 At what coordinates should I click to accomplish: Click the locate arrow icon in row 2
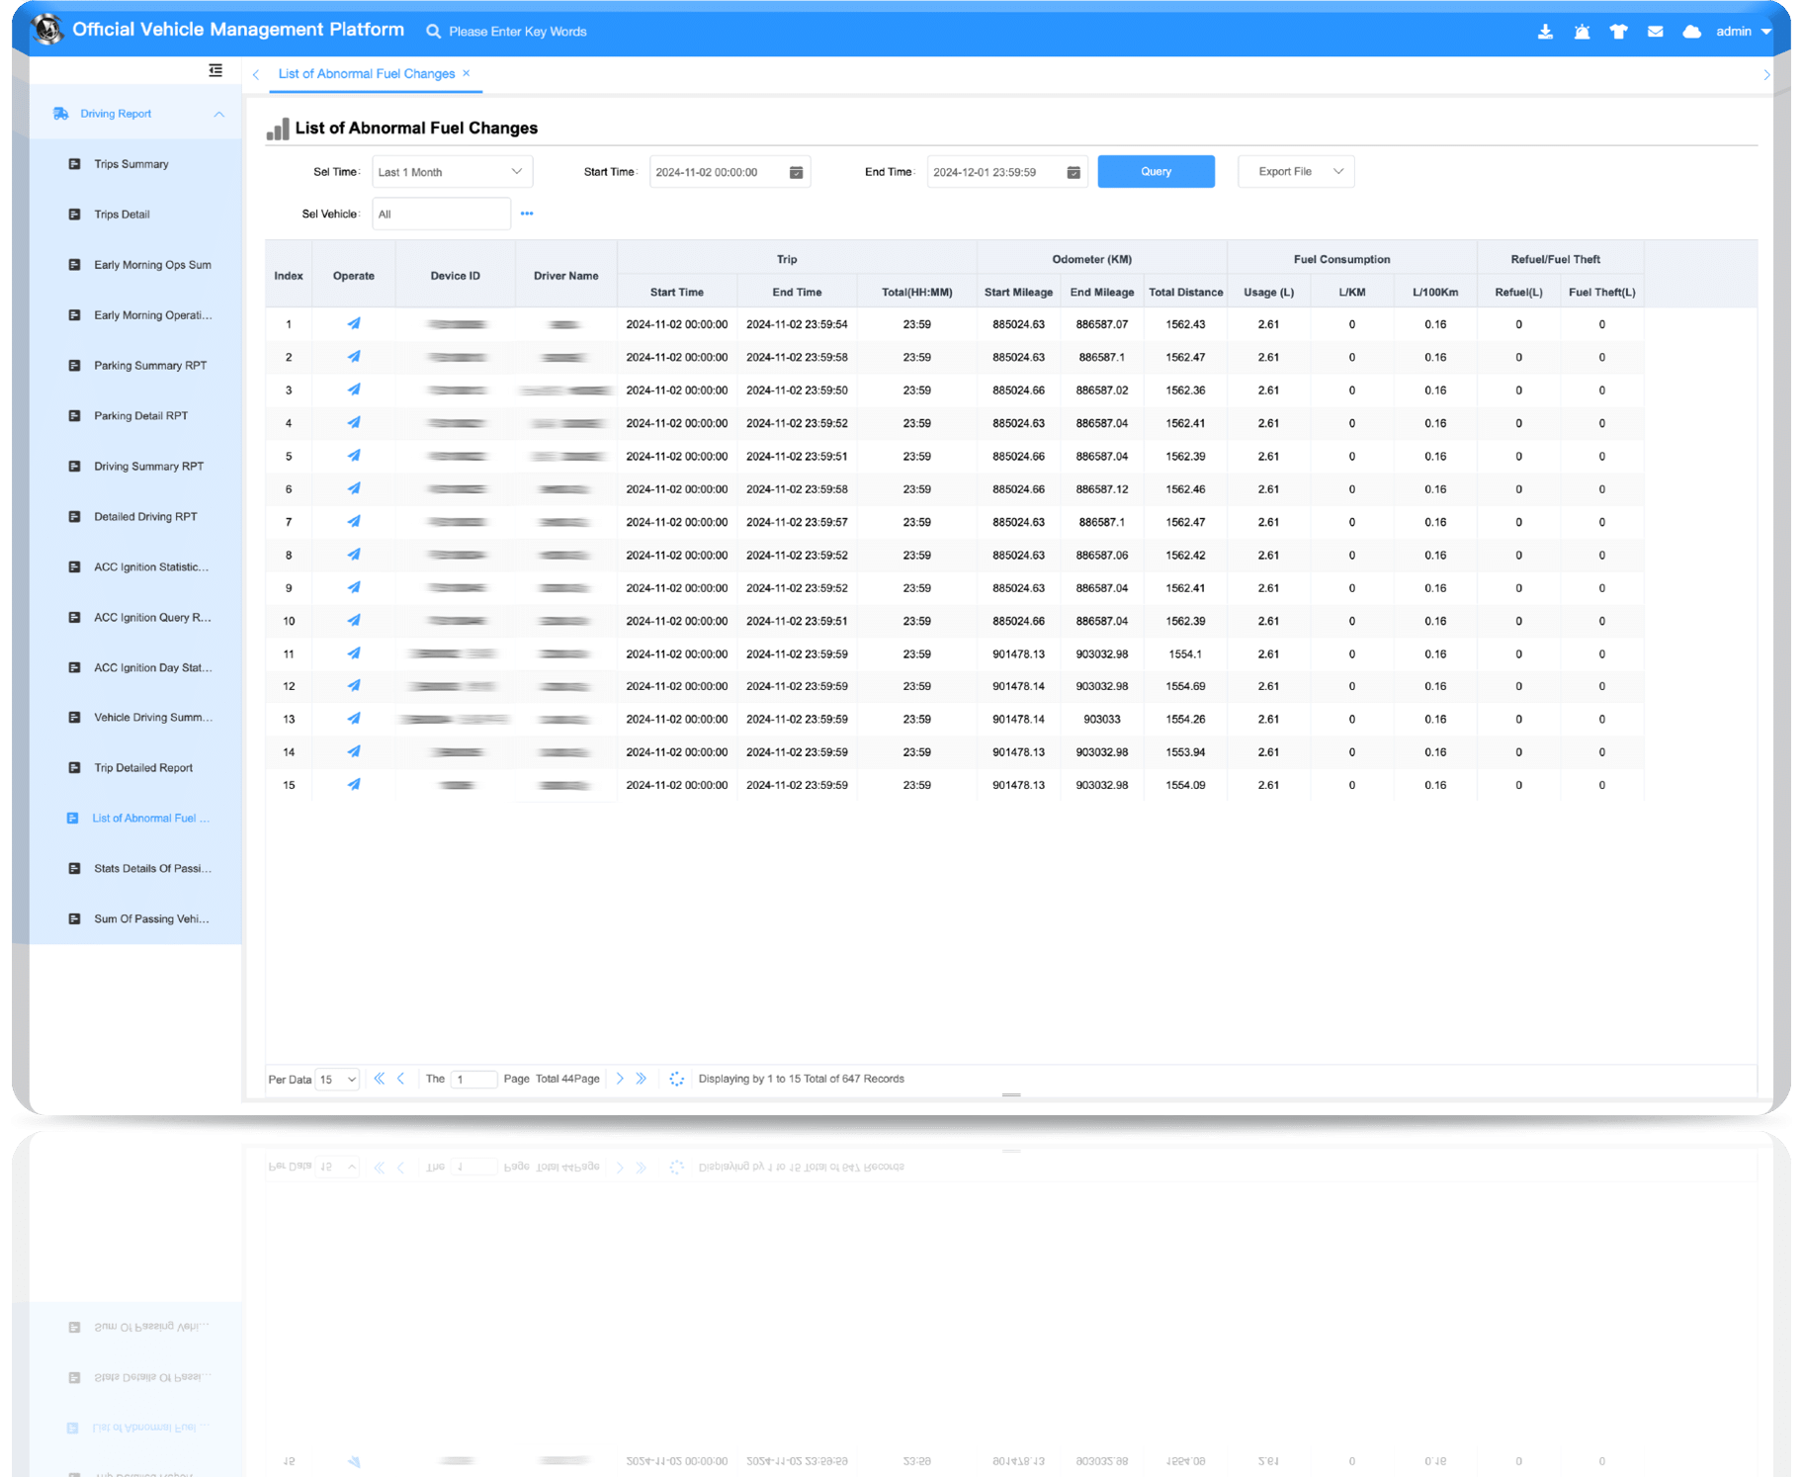(x=354, y=357)
